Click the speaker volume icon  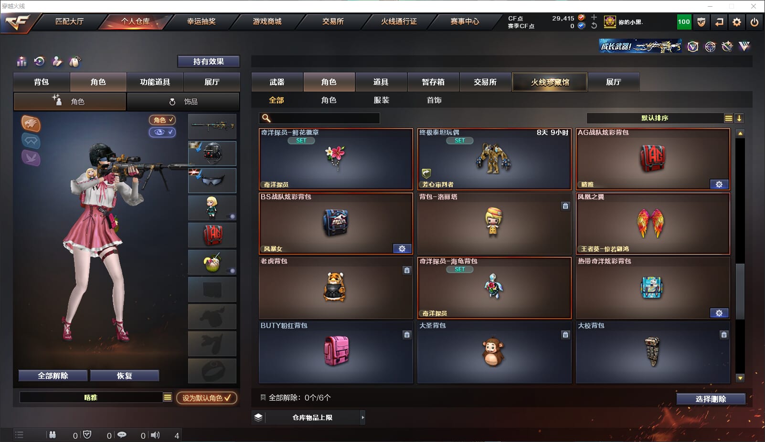coord(155,435)
